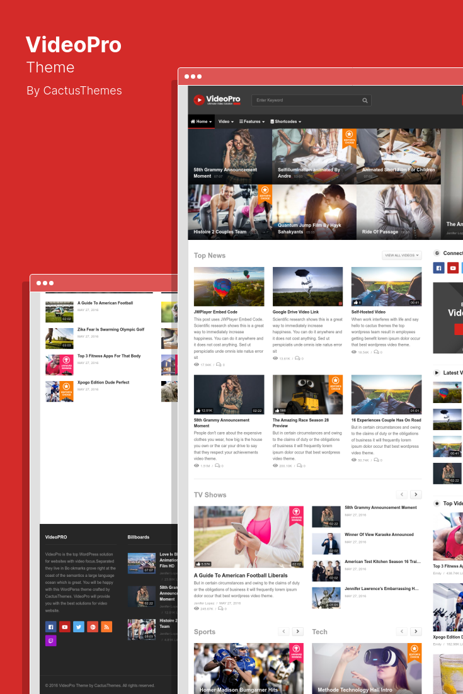Viewport: 463px width, 694px height.
Task: Click like count on 58th Grammy Top News thumbnail
Action: pyautogui.click(x=203, y=411)
